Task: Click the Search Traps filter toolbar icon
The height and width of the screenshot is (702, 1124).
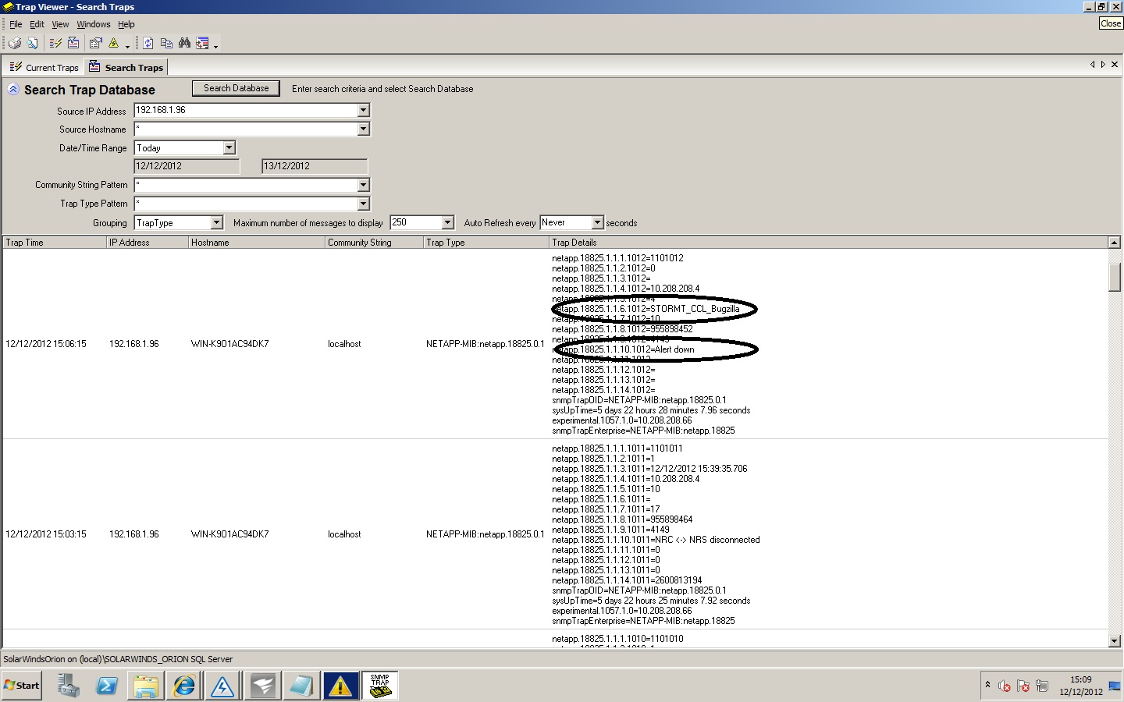Action: 73,43
